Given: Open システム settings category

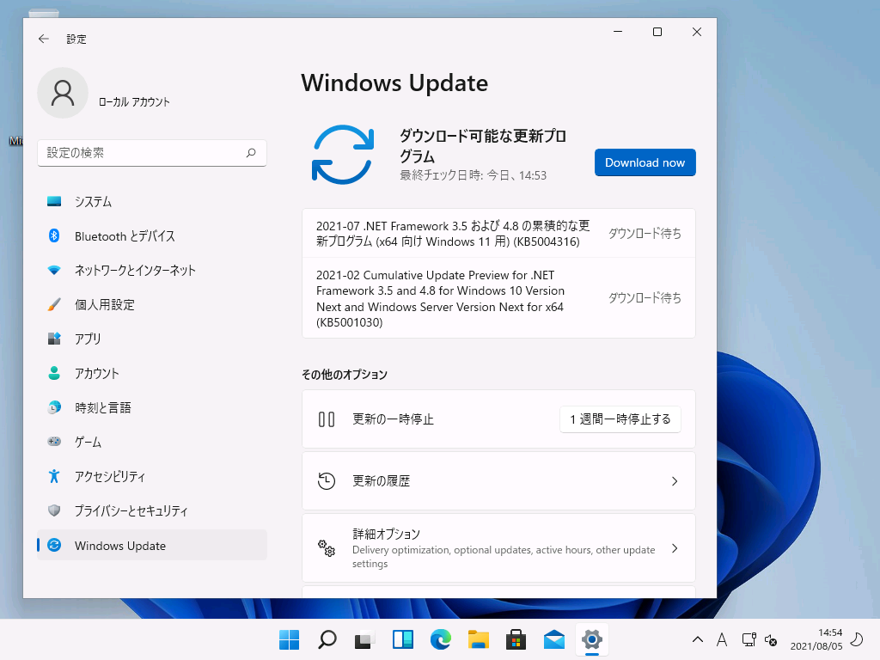Looking at the screenshot, I should (x=151, y=201).
